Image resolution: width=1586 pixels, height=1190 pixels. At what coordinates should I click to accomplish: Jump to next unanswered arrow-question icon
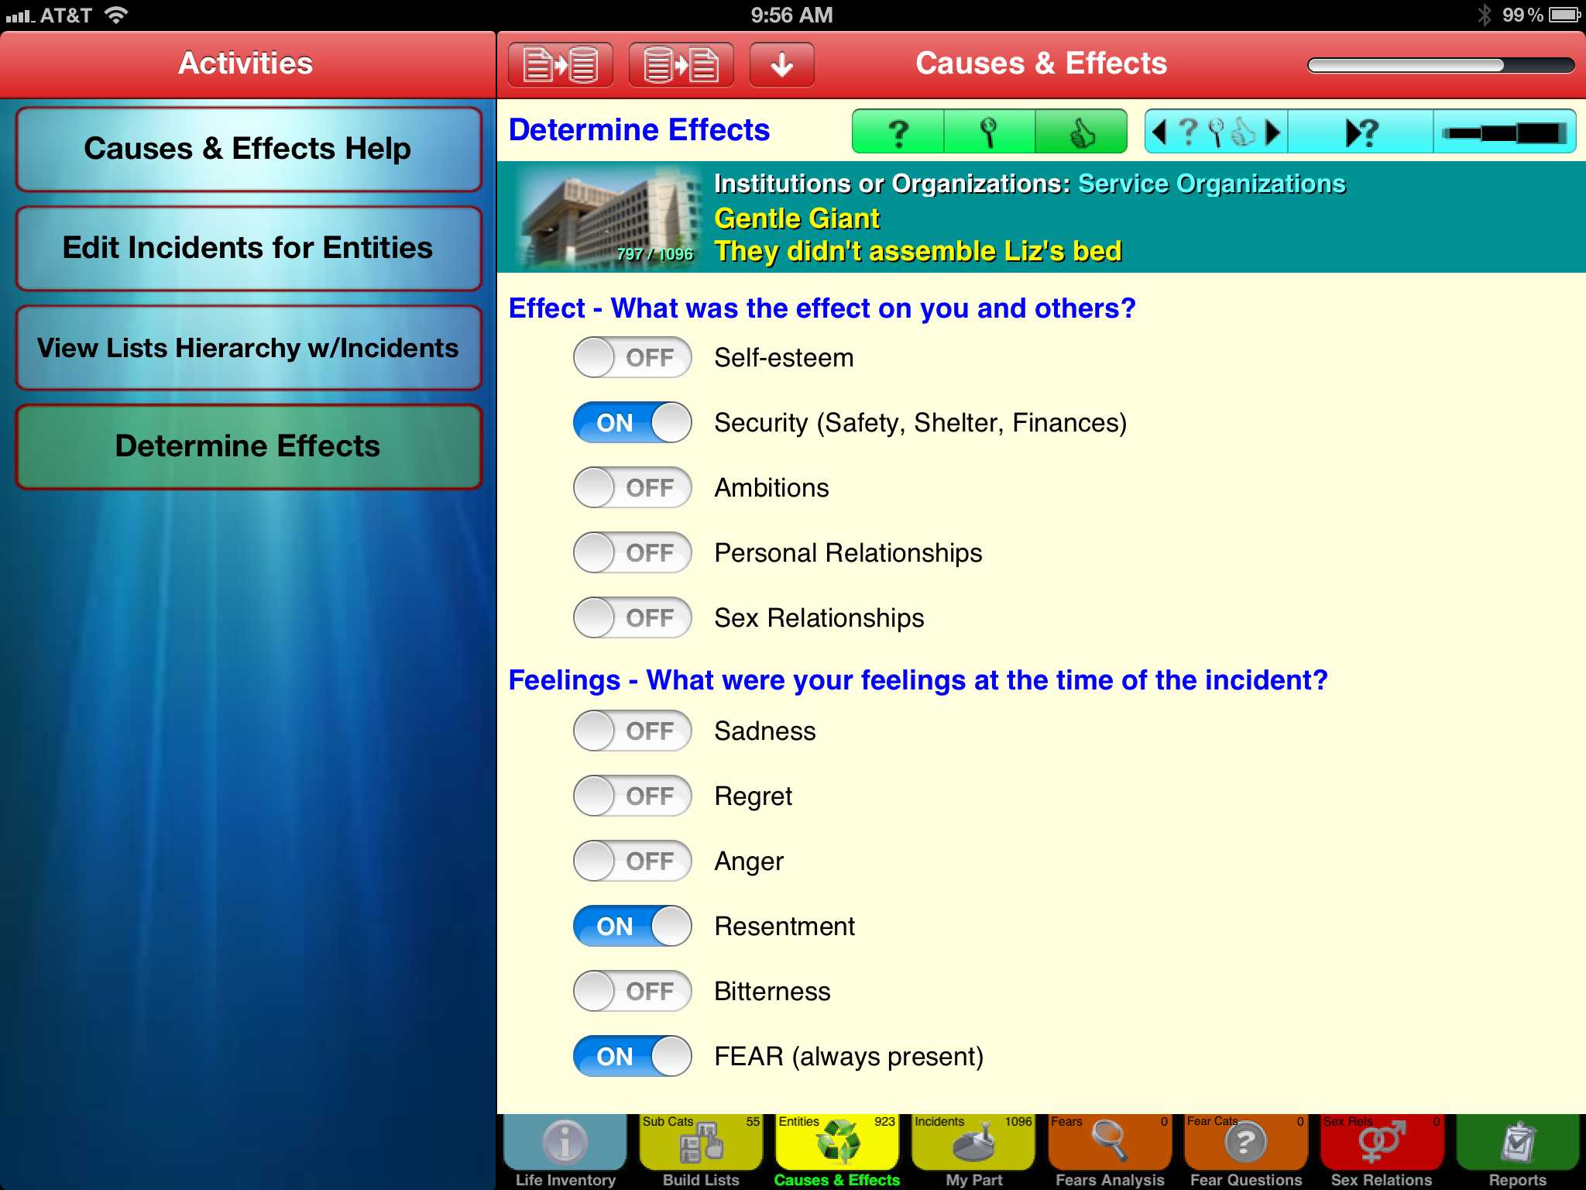[1361, 132]
